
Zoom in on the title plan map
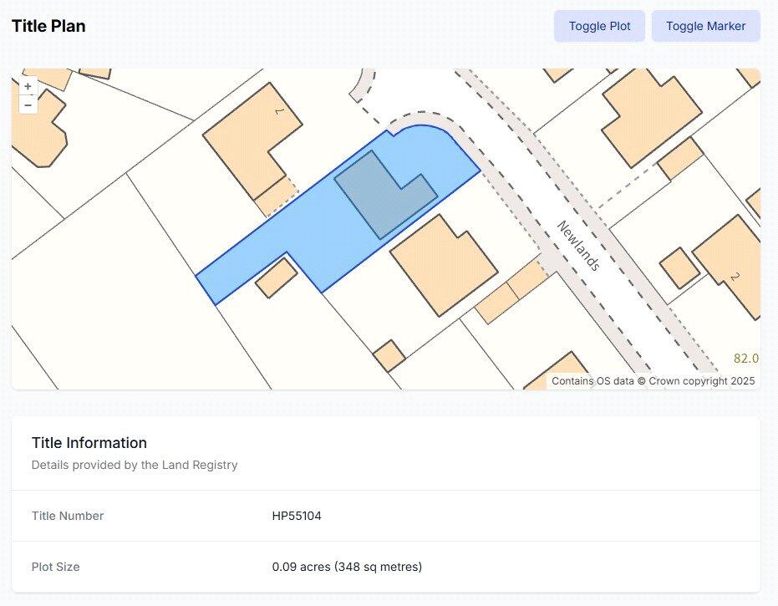click(28, 86)
